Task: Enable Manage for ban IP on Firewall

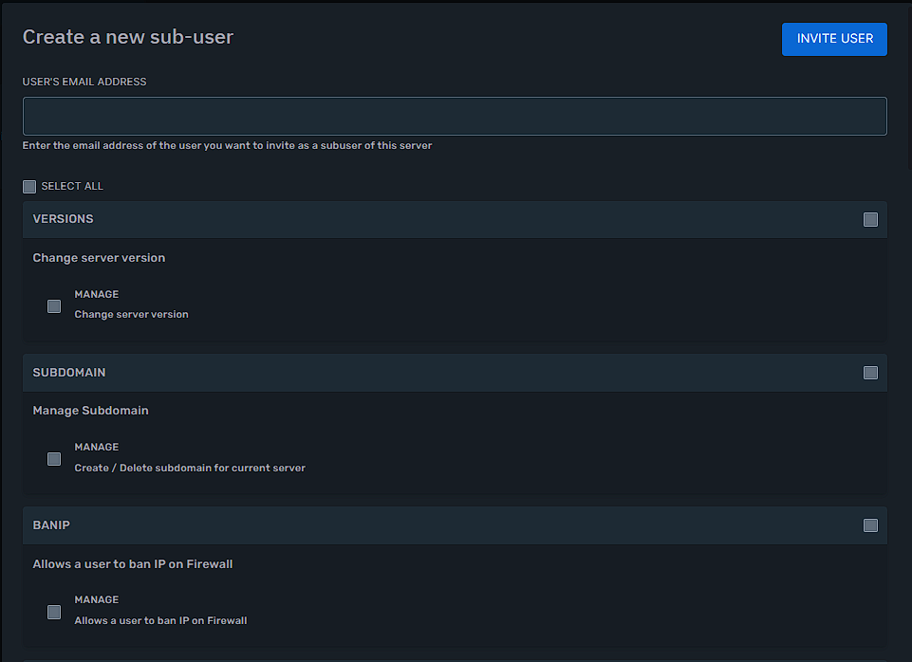Action: 54,612
